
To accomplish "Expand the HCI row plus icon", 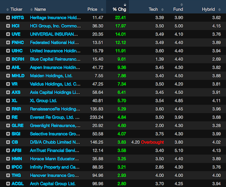I will (8, 26).
